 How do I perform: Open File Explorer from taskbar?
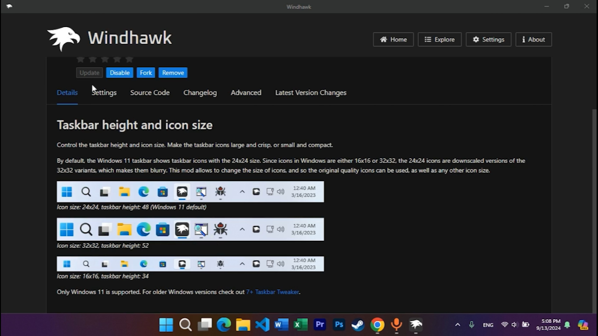coord(243,325)
